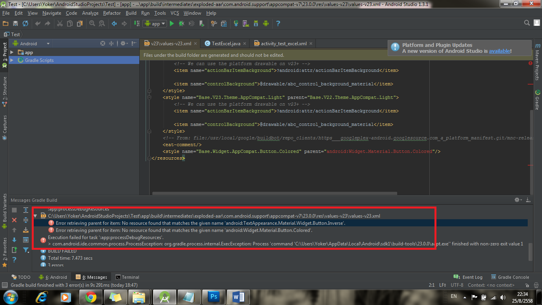Click the Make Project icon
The image size is (542, 305).
click(136, 24)
